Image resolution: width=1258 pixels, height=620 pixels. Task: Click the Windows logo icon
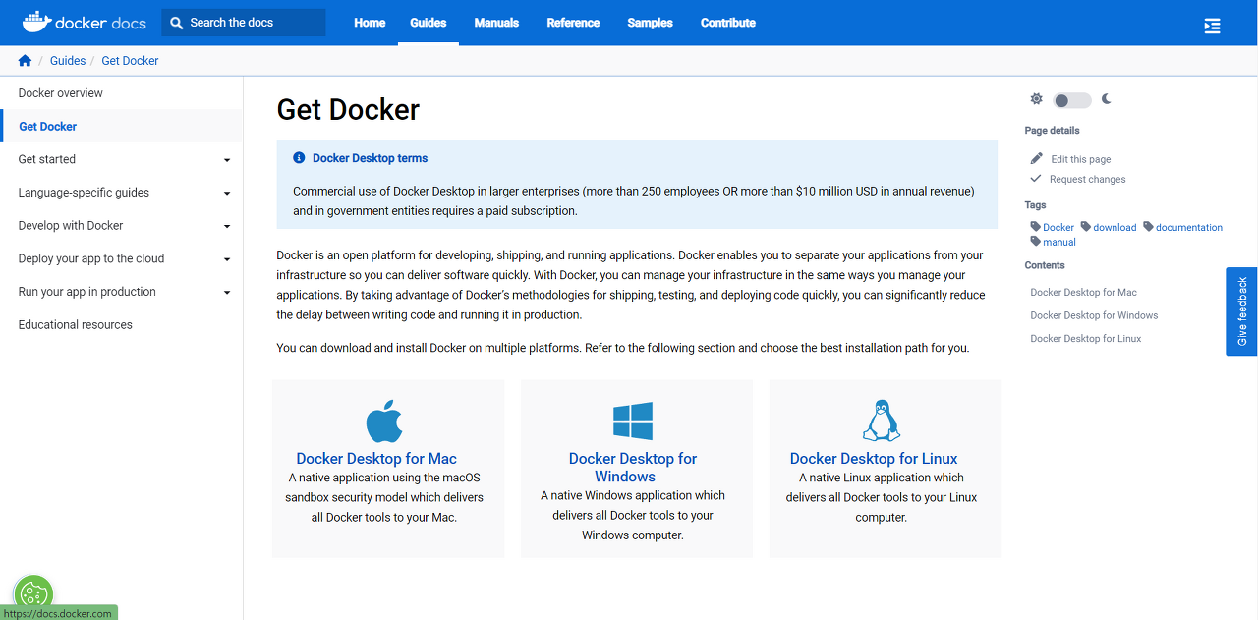click(x=633, y=422)
